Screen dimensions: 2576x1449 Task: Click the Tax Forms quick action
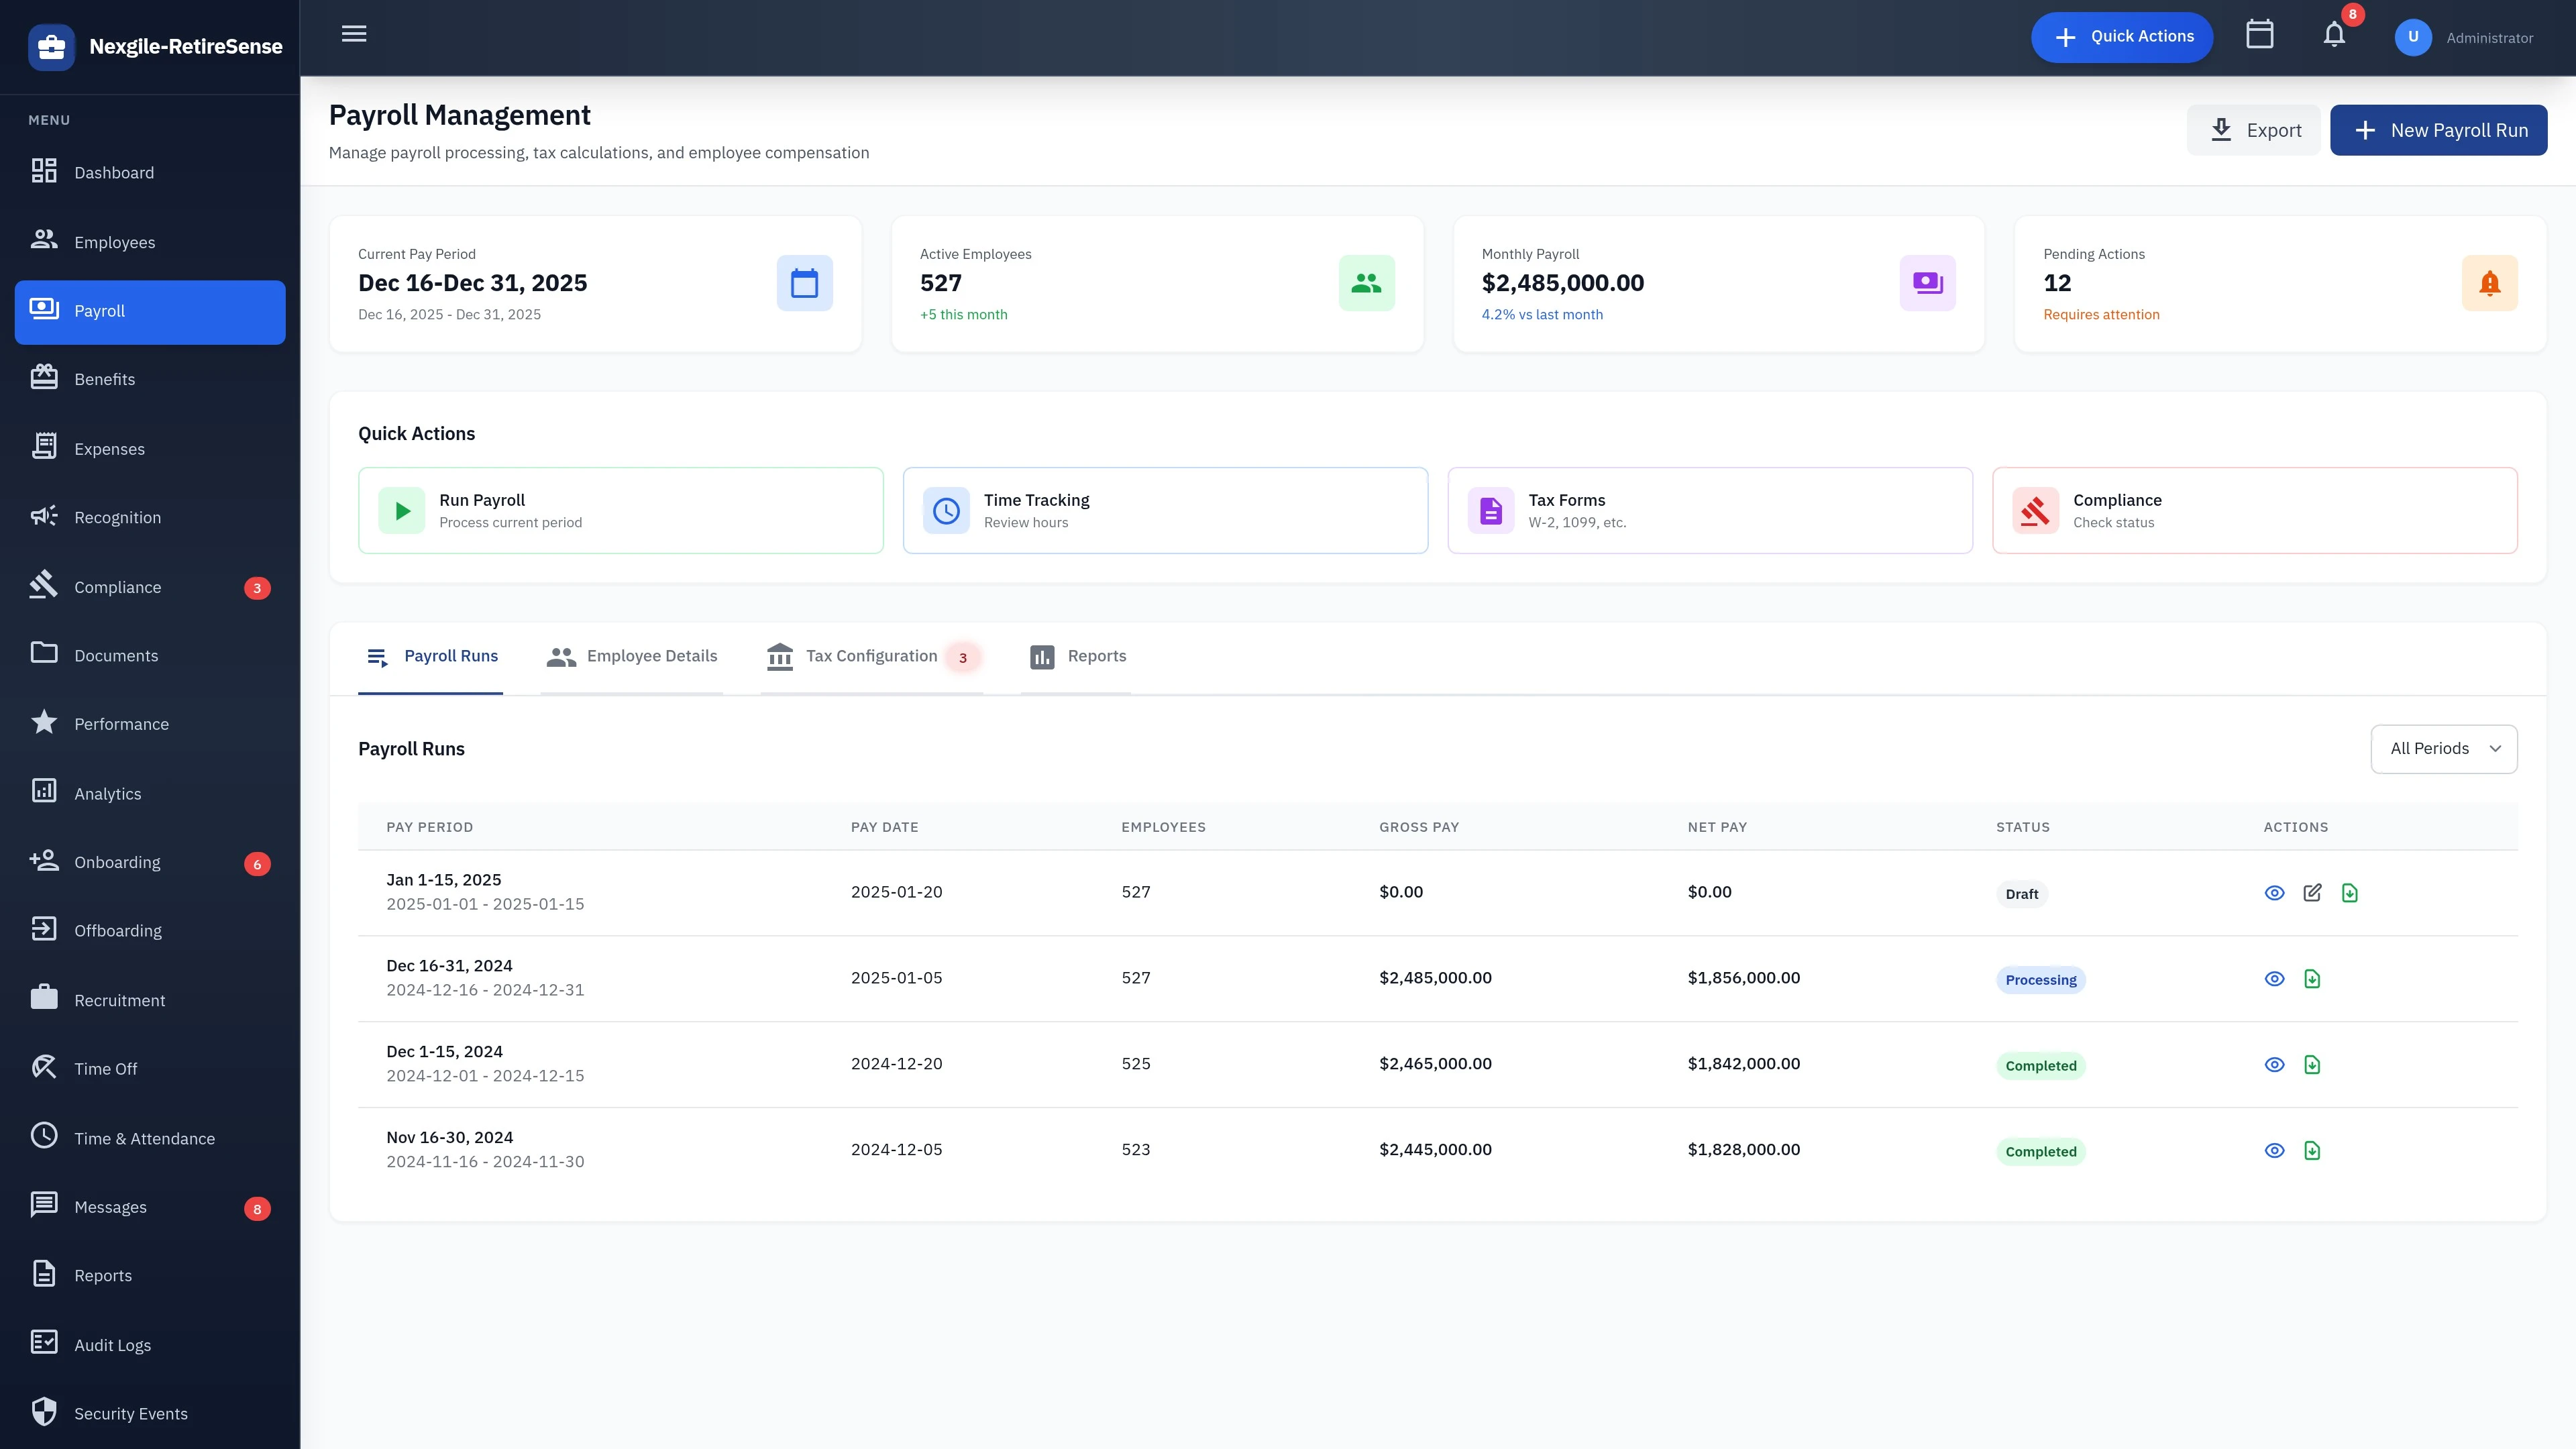1709,510
